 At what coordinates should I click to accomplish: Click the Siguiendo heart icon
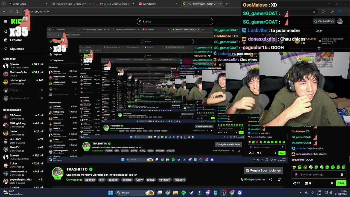point(6,49)
